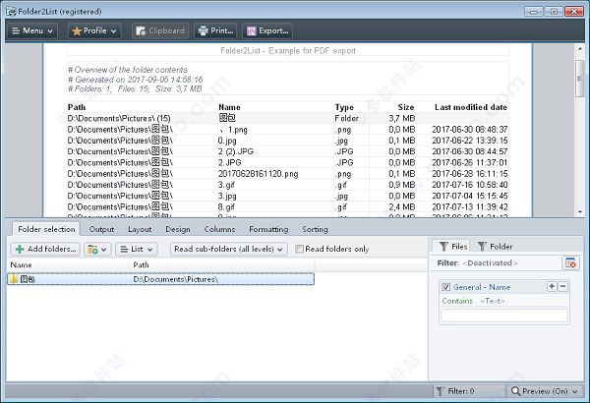The height and width of the screenshot is (403, 590).
Task: Click the 0.jpg entry in preview
Action: [x=227, y=141]
